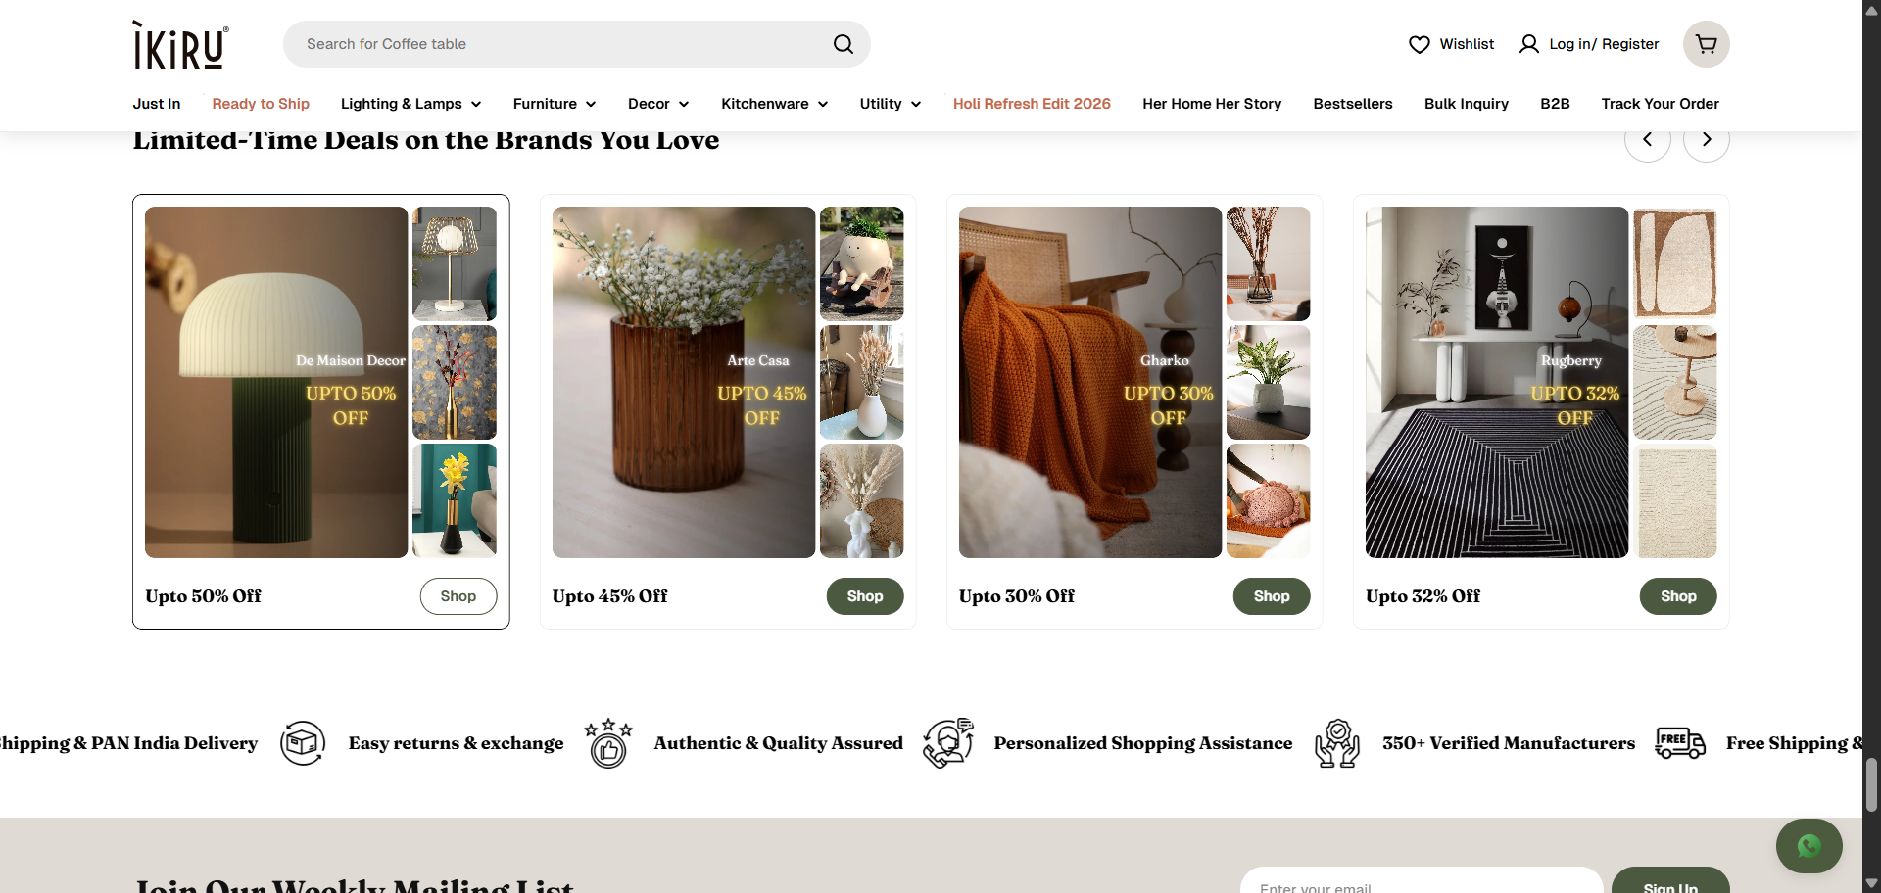The height and width of the screenshot is (893, 1881).
Task: Click the search magnifier icon
Action: click(843, 44)
